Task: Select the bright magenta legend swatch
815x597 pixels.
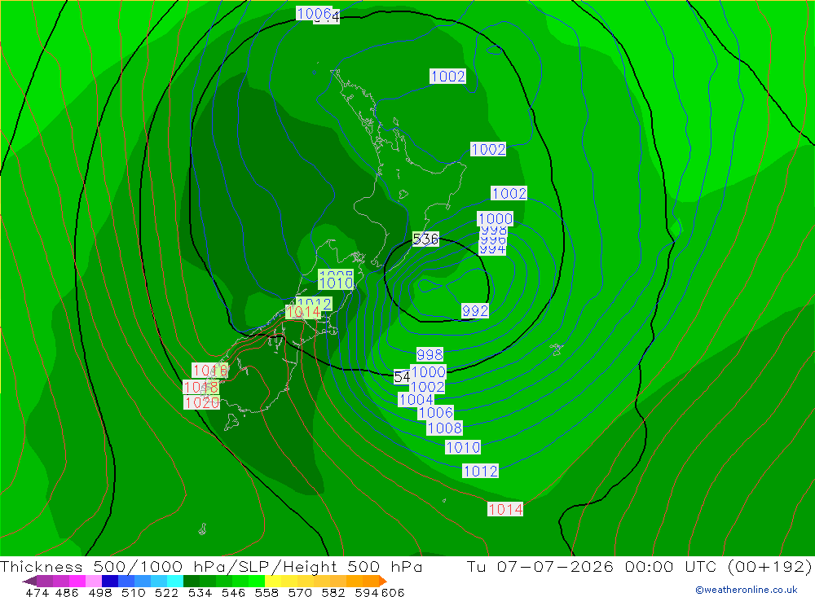Action: point(77,581)
